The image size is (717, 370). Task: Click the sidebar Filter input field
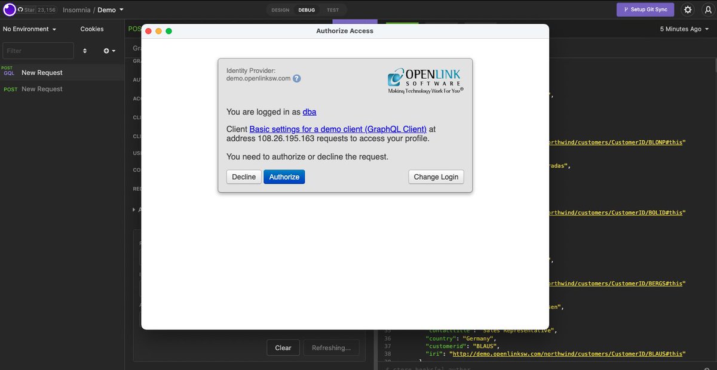(x=38, y=51)
